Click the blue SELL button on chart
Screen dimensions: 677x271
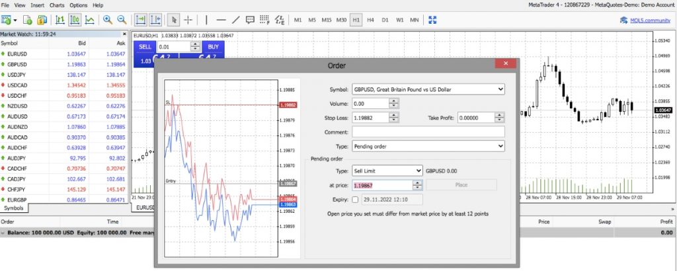(x=145, y=47)
